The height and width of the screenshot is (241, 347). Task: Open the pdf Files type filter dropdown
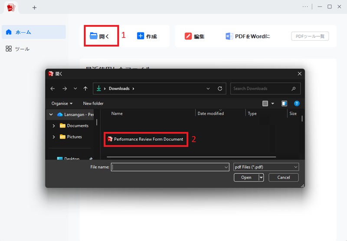(x=266, y=167)
